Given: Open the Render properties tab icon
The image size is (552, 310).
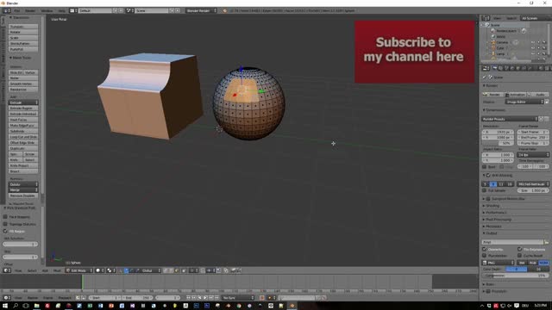Looking at the screenshot, I should (495, 68).
